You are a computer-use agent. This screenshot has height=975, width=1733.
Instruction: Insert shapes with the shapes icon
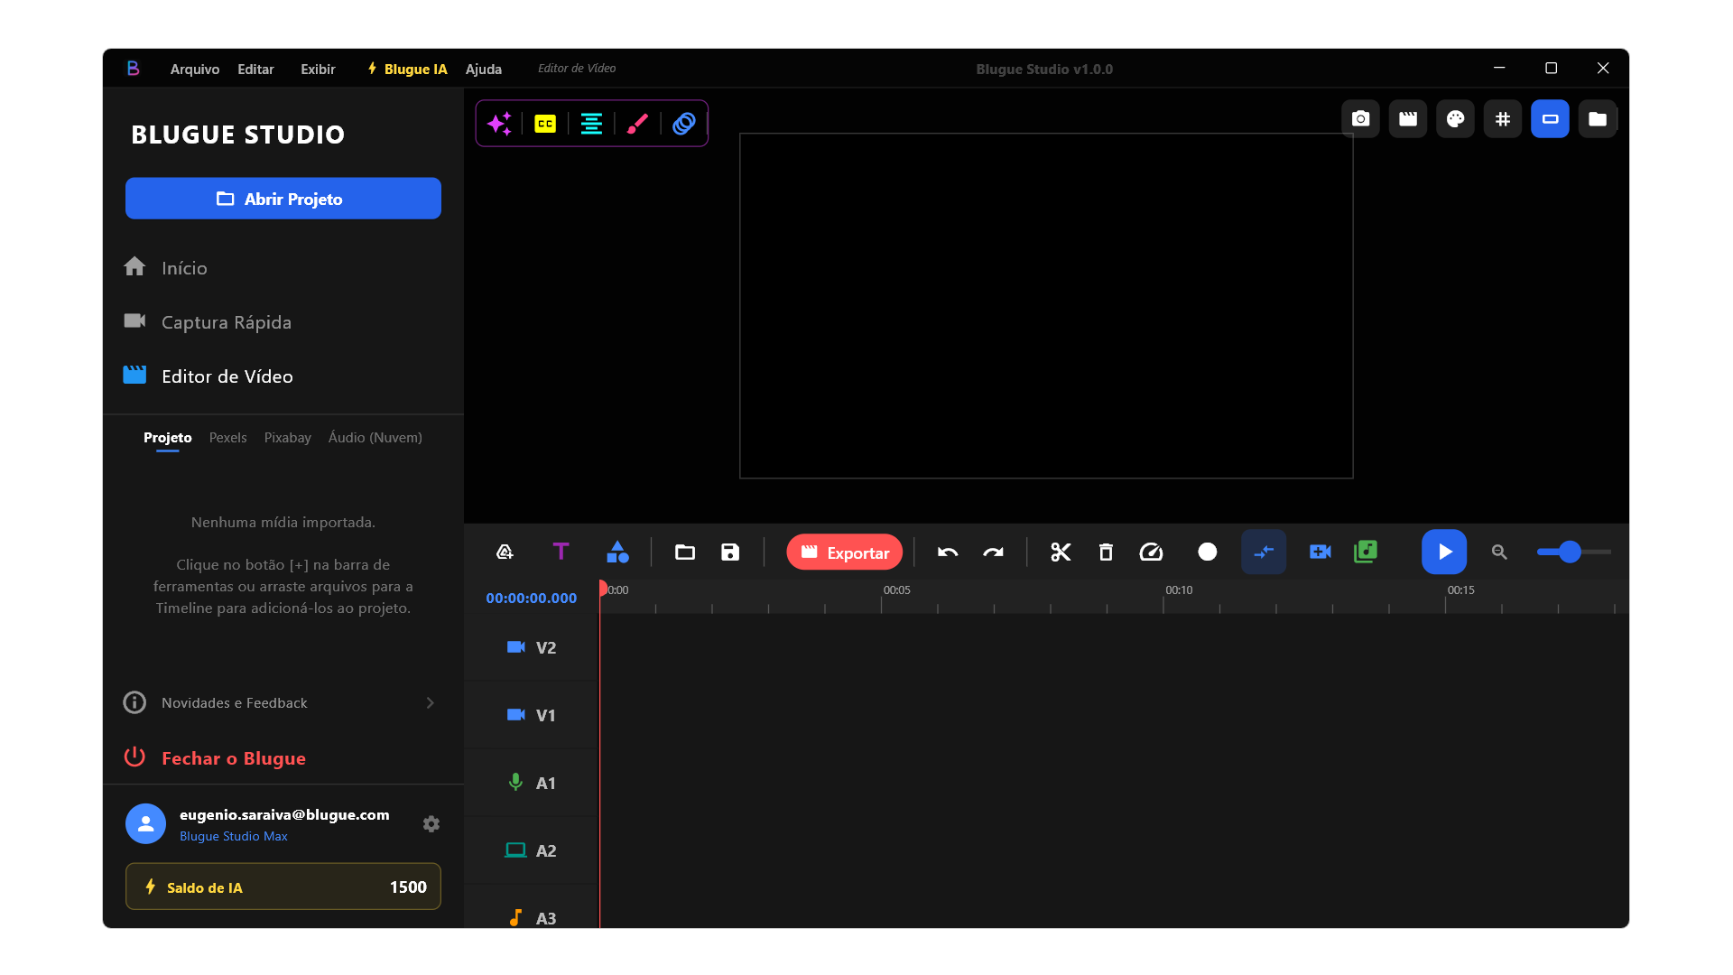tap(617, 552)
